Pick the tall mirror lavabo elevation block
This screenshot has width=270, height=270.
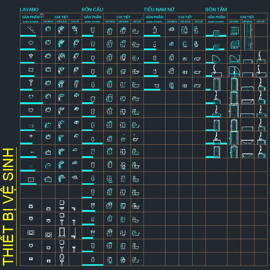(x=62, y=232)
